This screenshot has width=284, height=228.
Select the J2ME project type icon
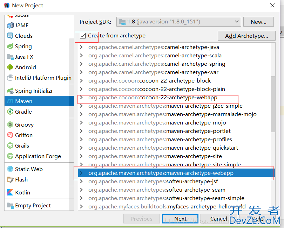(x=10, y=25)
